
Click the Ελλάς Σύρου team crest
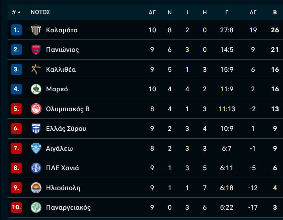(36, 128)
